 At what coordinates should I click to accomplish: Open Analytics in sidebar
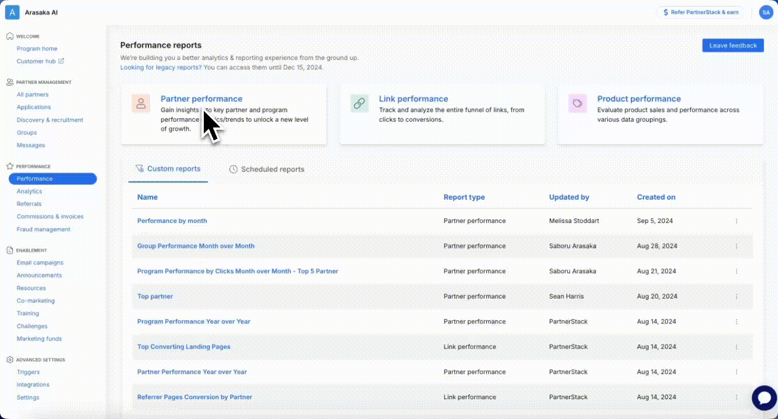point(29,191)
